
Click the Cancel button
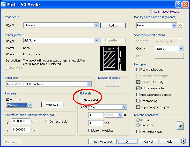coord(149,141)
